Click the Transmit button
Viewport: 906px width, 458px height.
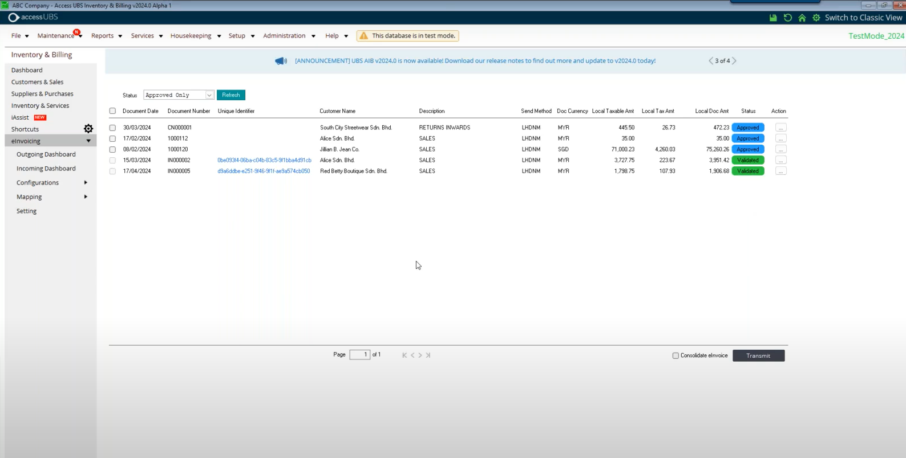[x=758, y=355]
